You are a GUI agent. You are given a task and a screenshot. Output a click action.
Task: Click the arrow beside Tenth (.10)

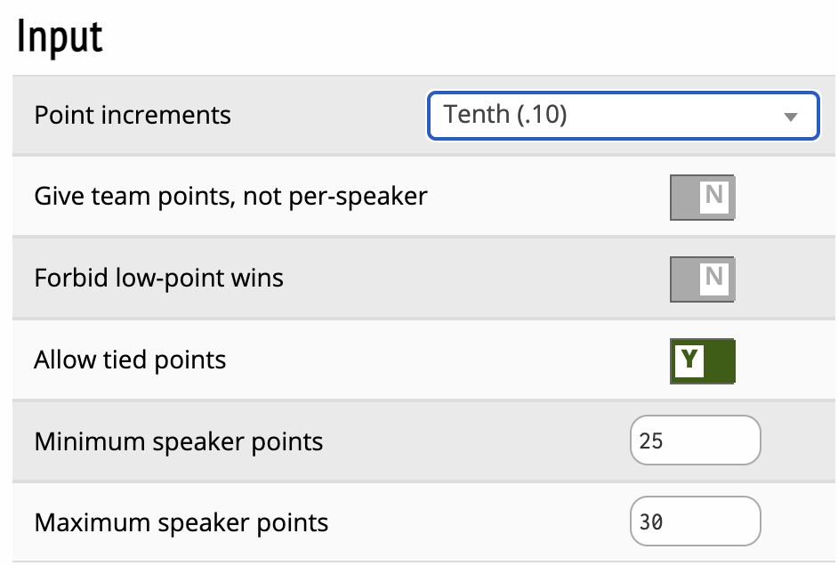(x=789, y=117)
